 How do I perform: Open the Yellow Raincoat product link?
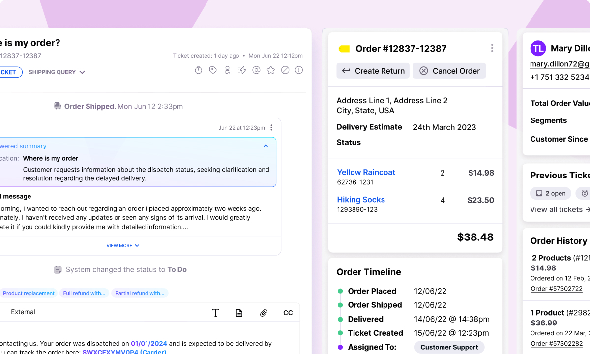366,172
